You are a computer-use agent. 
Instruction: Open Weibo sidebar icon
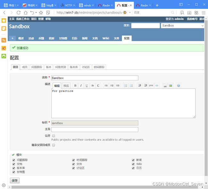(x=4, y=48)
